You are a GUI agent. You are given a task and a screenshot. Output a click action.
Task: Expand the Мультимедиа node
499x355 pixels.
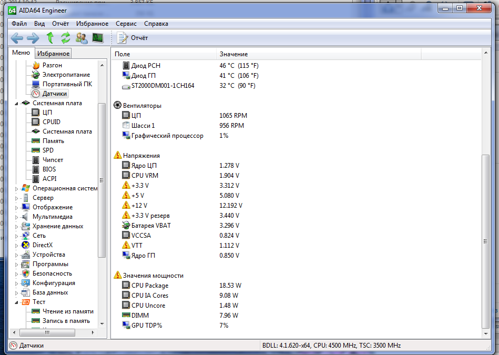pyautogui.click(x=16, y=217)
